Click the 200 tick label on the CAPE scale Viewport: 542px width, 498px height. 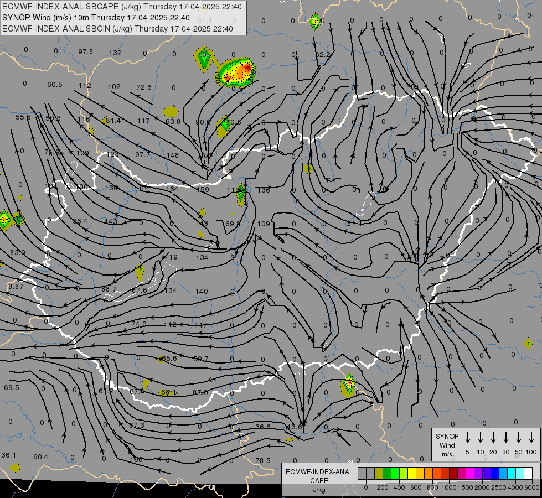click(383, 487)
